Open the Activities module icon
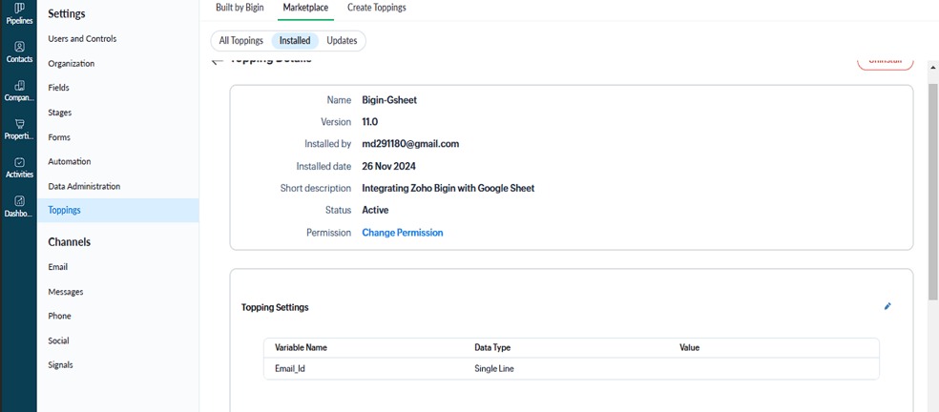The image size is (939, 412). (x=19, y=162)
